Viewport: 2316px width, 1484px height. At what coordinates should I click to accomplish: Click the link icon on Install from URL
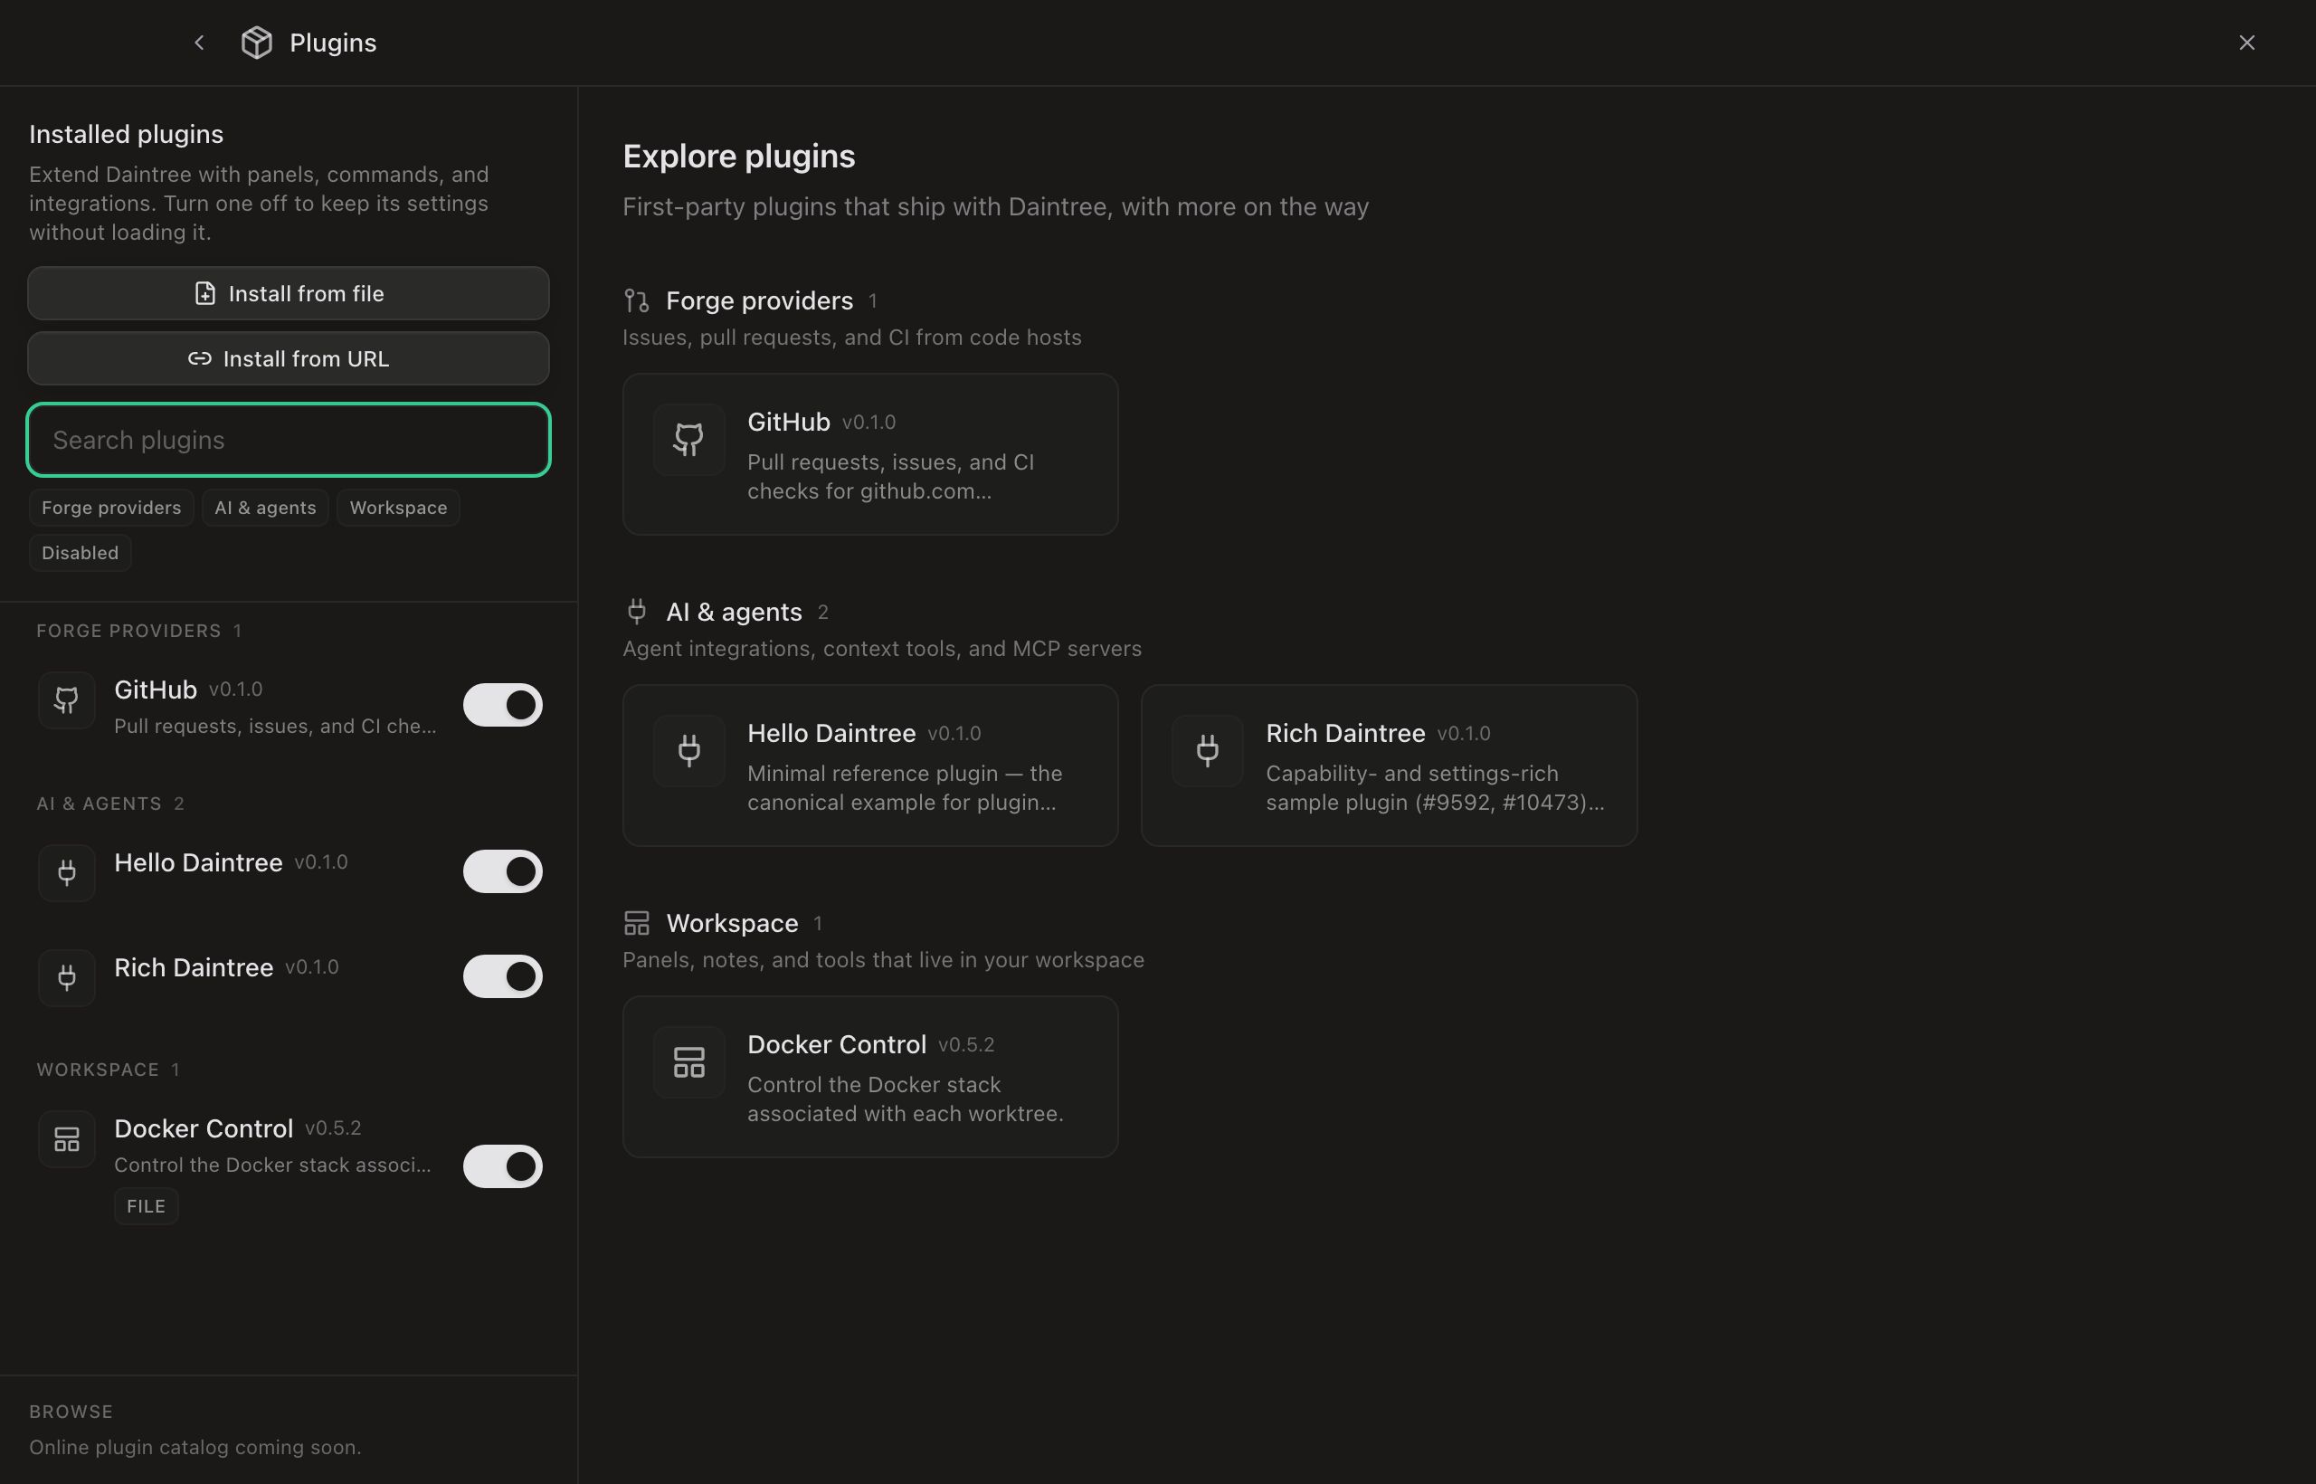click(199, 358)
